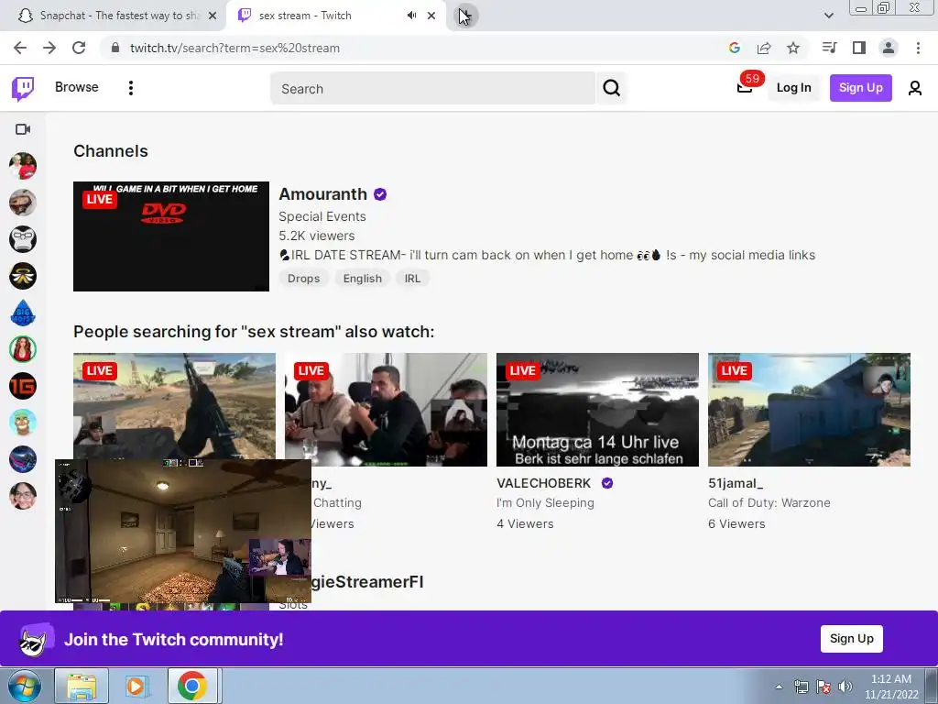Select the English tag
The image size is (938, 704).
click(362, 279)
